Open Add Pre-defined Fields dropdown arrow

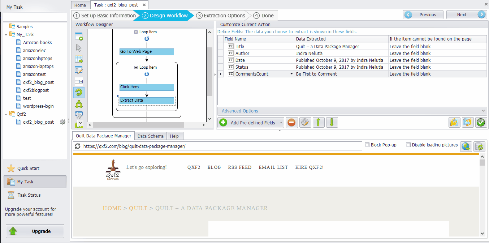coord(281,123)
